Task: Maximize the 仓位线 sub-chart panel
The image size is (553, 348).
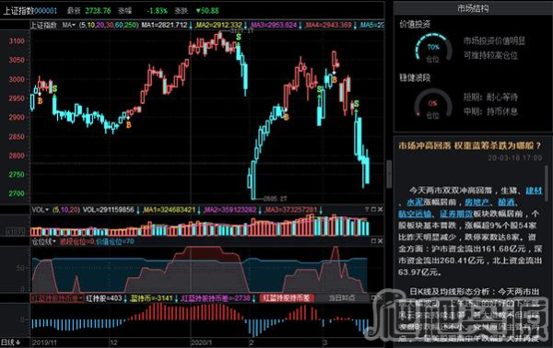Action: 373,241
